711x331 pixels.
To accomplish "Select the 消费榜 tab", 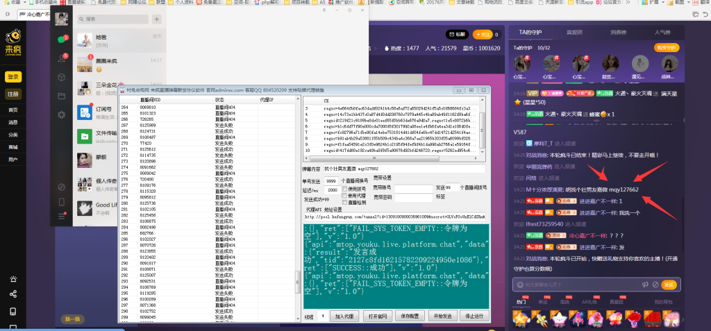I will (x=618, y=32).
